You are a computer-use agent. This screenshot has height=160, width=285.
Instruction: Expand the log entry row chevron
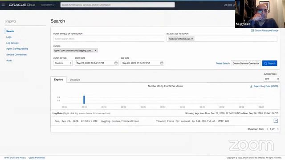(x=276, y=121)
